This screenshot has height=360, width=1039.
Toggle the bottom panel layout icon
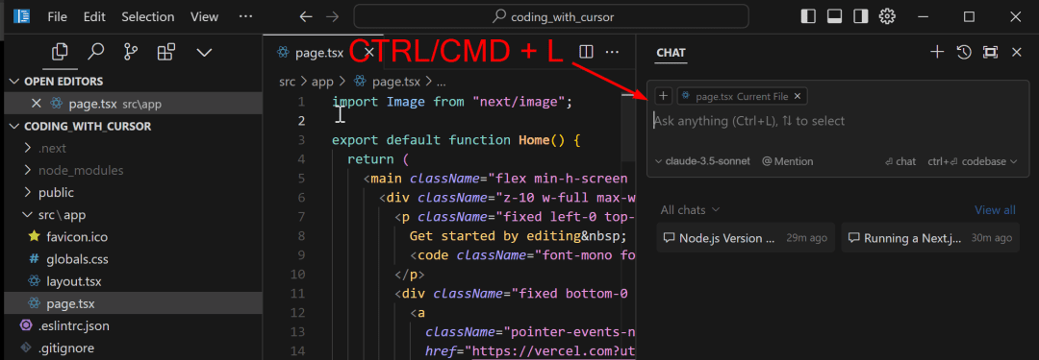coord(834,16)
